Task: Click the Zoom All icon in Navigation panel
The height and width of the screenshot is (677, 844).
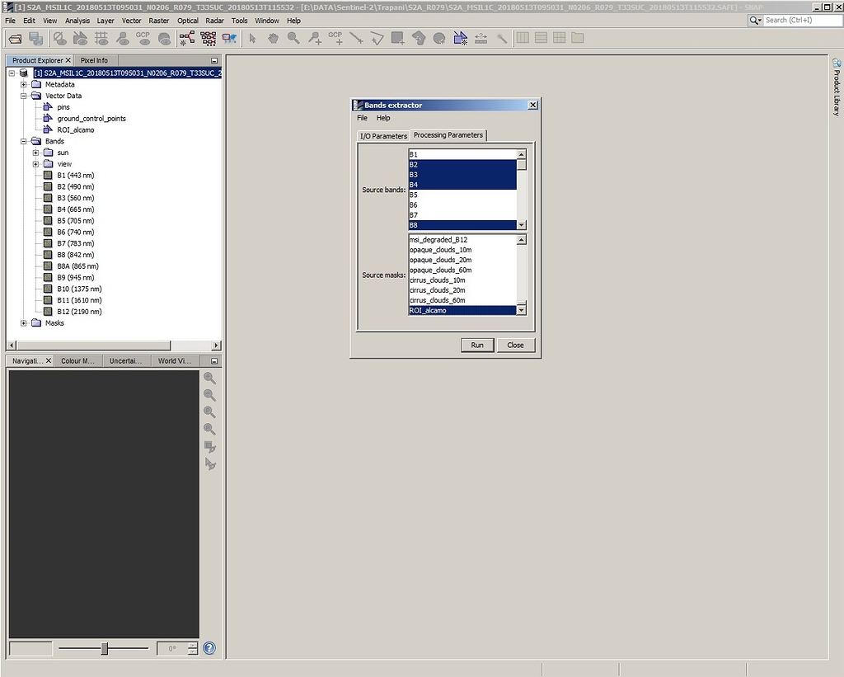Action: (x=209, y=428)
